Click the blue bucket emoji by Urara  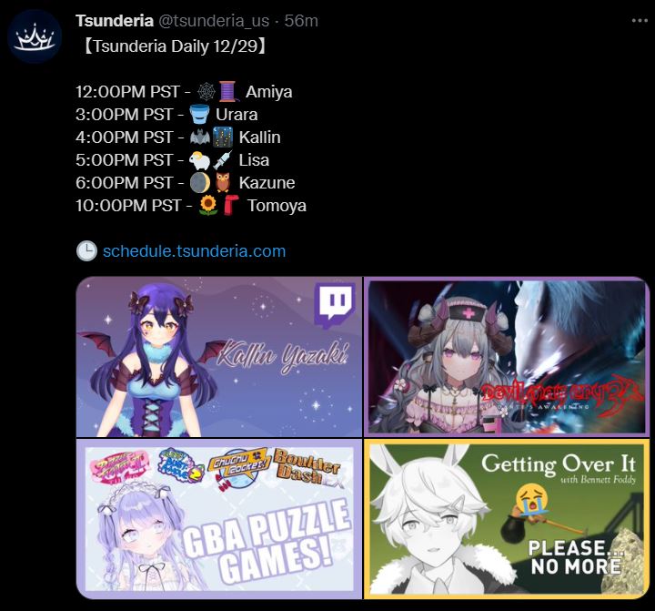(199, 114)
